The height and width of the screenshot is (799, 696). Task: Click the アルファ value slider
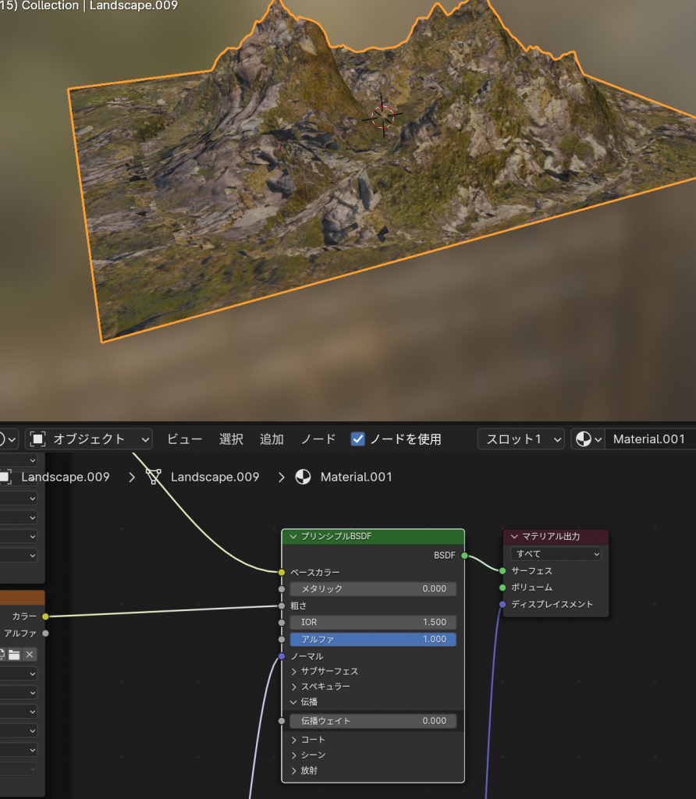373,639
